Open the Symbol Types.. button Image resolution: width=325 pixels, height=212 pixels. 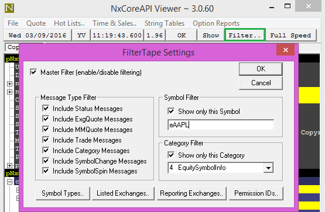coord(63,193)
